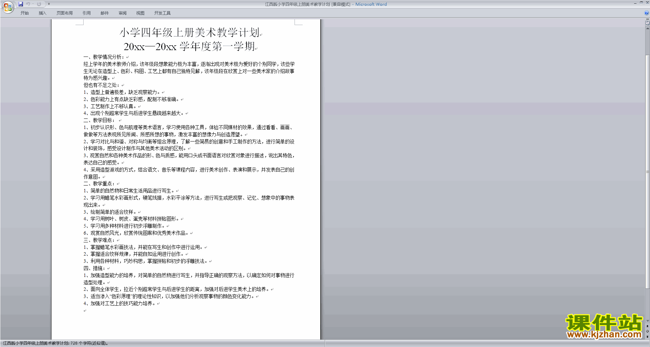The image size is (650, 347).
Task: Click the line 加强对工艺上的技巧能力培养
Action: 120,303
